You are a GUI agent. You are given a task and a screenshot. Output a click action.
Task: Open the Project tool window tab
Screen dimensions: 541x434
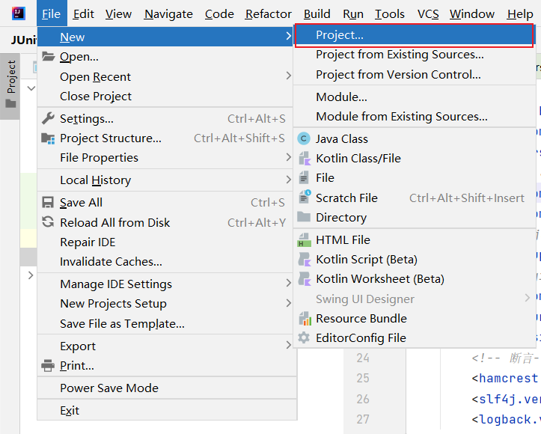10,83
